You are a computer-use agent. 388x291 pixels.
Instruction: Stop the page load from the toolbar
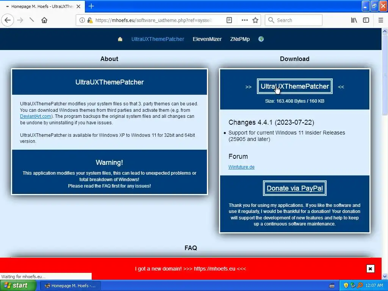32,20
